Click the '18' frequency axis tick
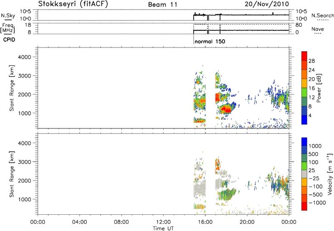Viewport: 334px width, 231px height. [28, 25]
